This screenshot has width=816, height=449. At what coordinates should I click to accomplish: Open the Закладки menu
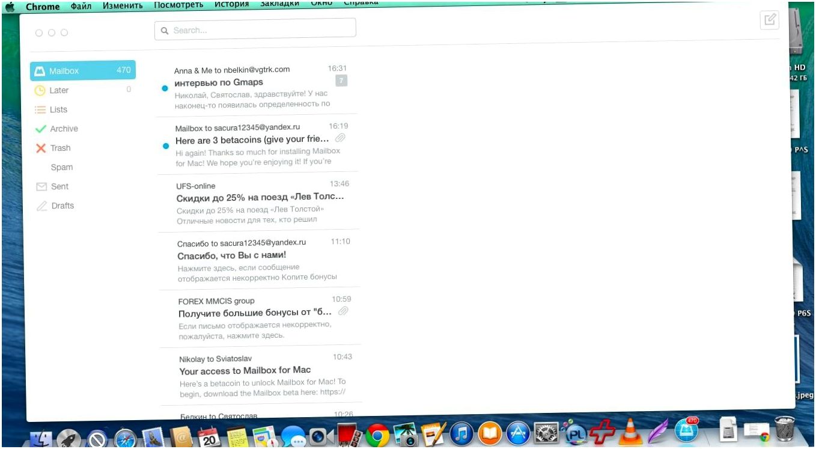coord(280,4)
